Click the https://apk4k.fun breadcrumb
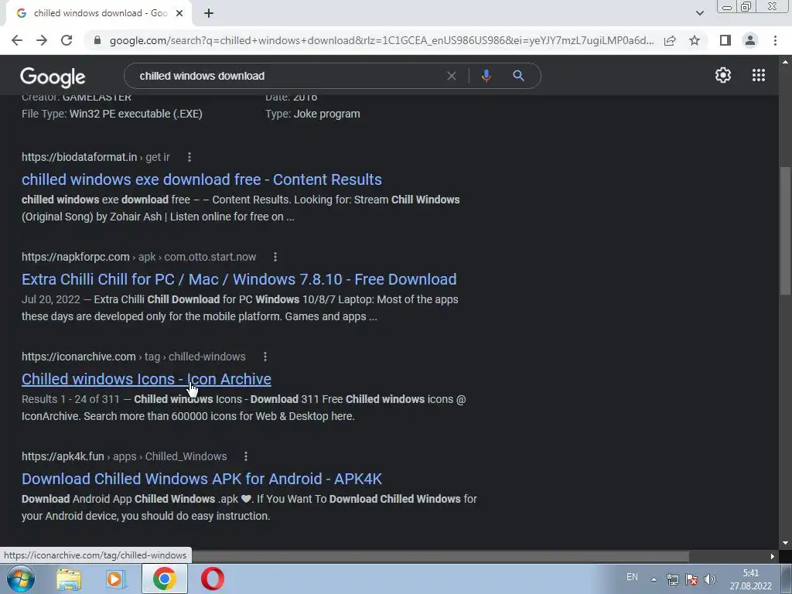Screen dimensions: 792x594 pos(63,456)
